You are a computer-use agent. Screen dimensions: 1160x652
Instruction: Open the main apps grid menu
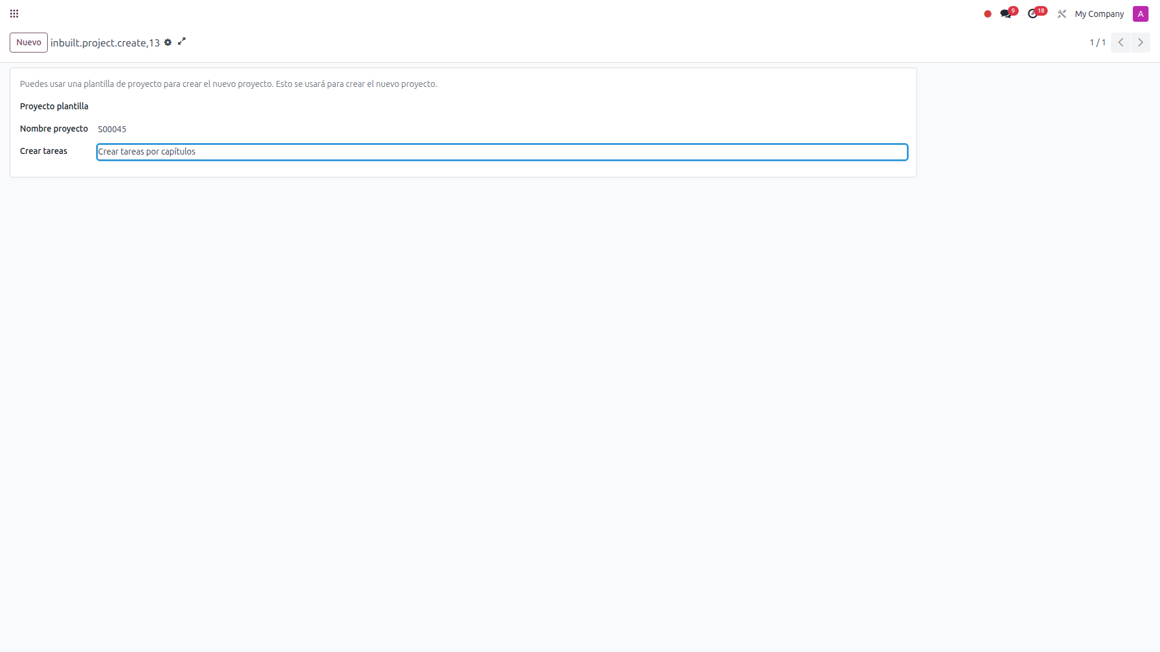coord(14,13)
